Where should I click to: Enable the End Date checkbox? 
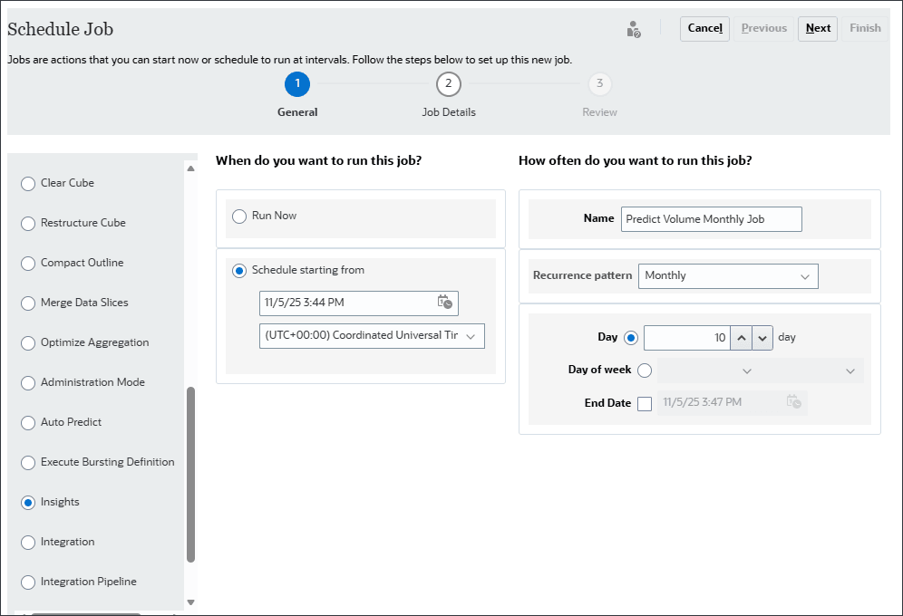point(645,404)
